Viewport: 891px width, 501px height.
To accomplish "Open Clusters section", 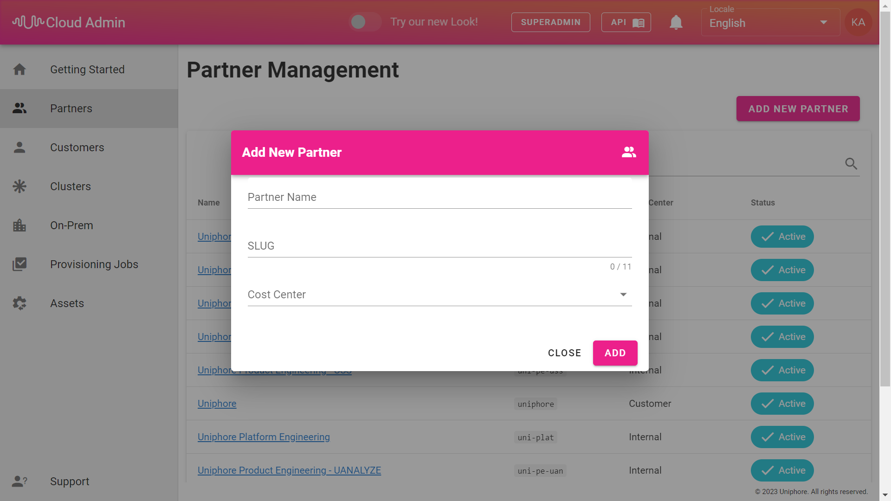I will click(x=89, y=186).
